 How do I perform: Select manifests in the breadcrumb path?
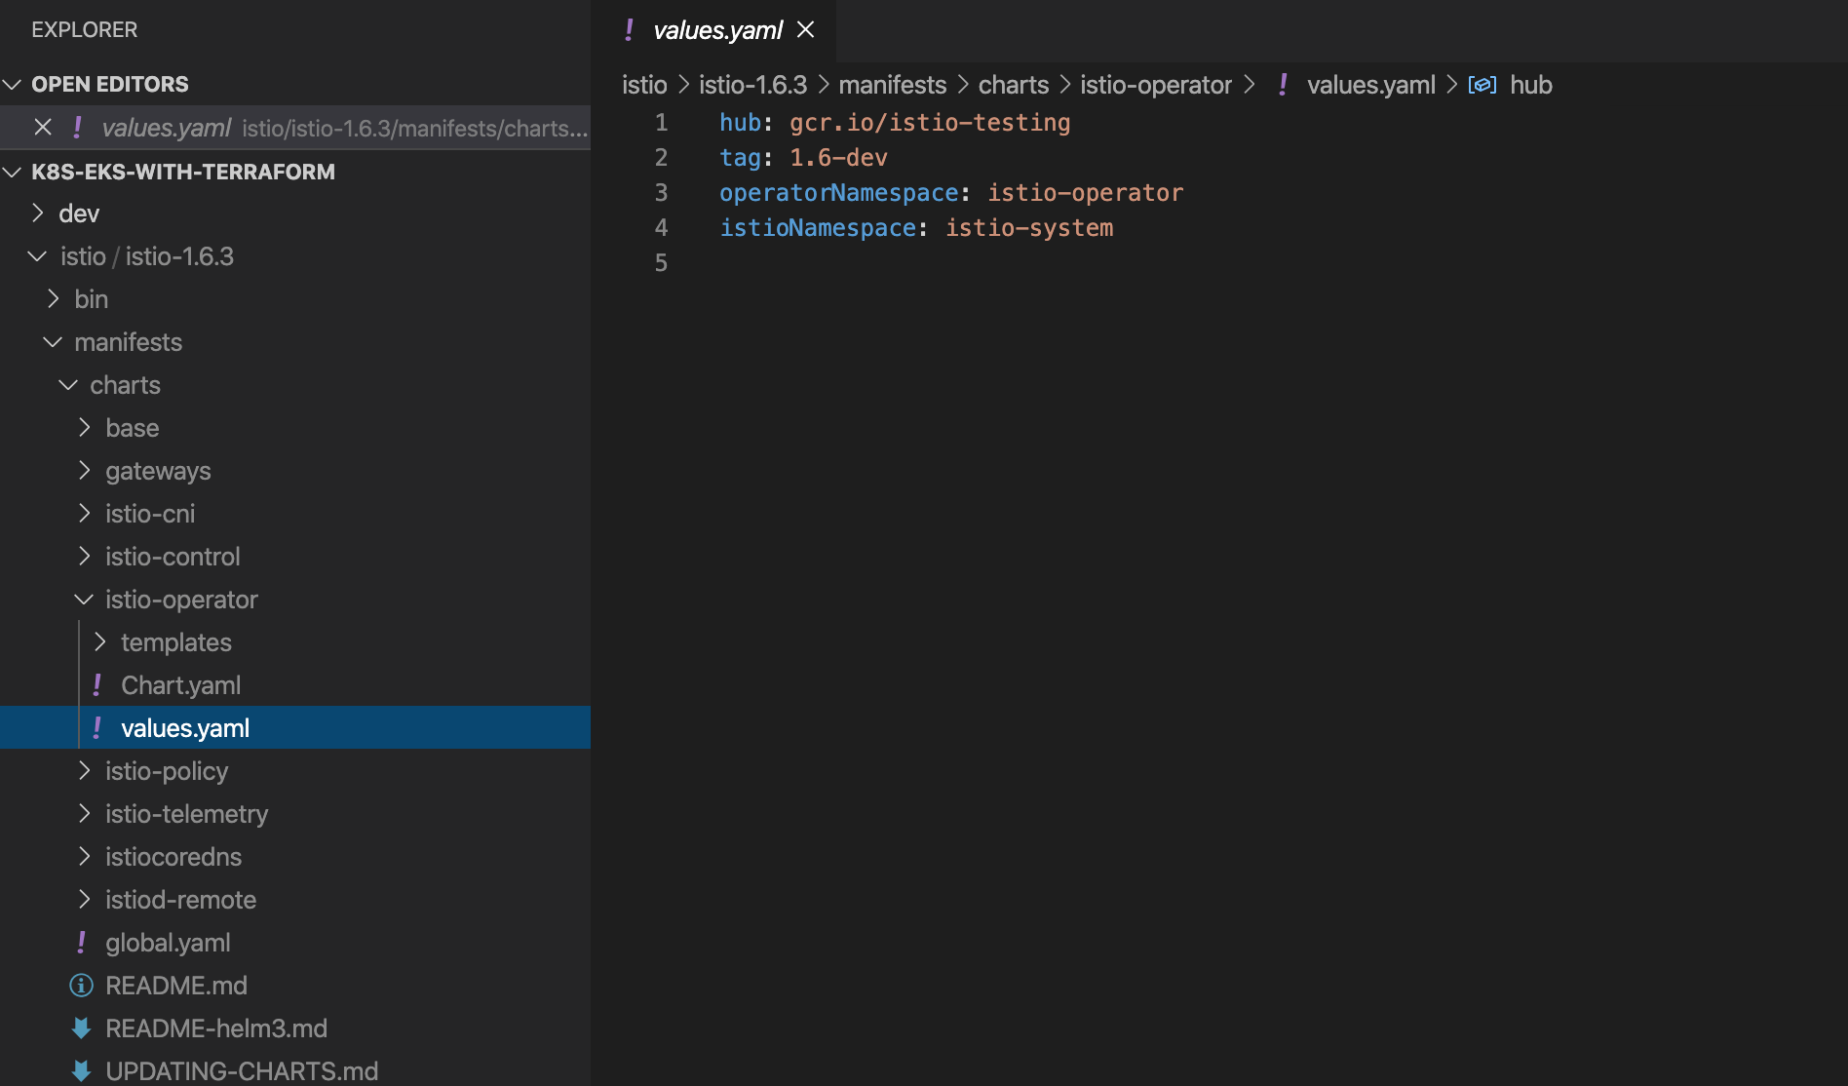[x=892, y=86]
